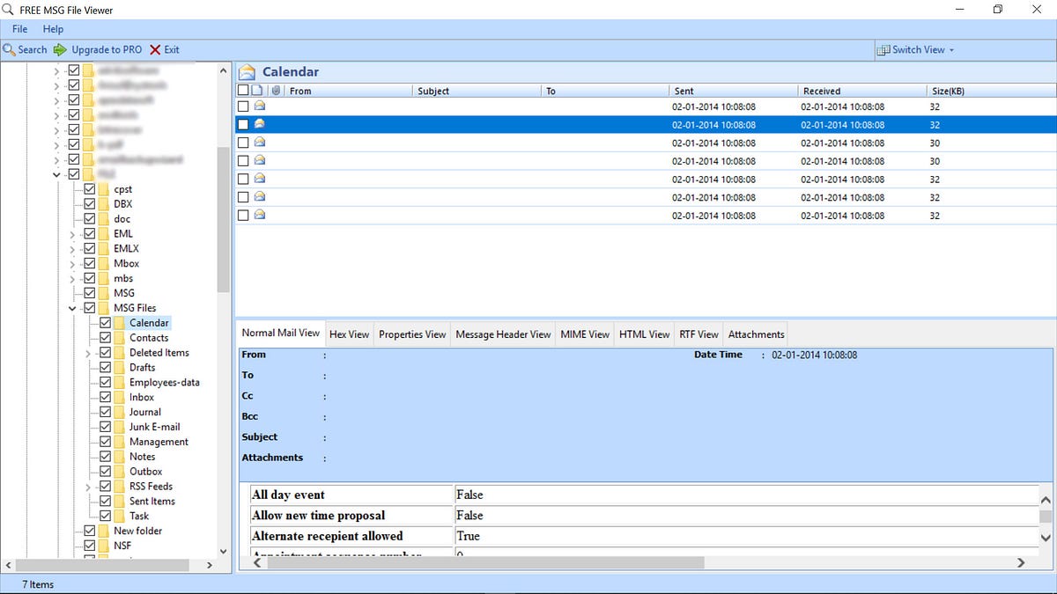The image size is (1057, 594).
Task: Click the Sent Items folder icon
Action: tap(121, 502)
